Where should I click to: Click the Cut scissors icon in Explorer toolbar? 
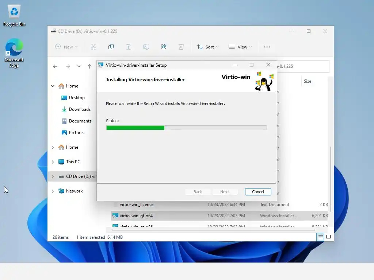[x=93, y=47]
